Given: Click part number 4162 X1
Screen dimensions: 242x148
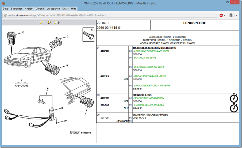Looking at the screenshot, I should click(105, 105).
